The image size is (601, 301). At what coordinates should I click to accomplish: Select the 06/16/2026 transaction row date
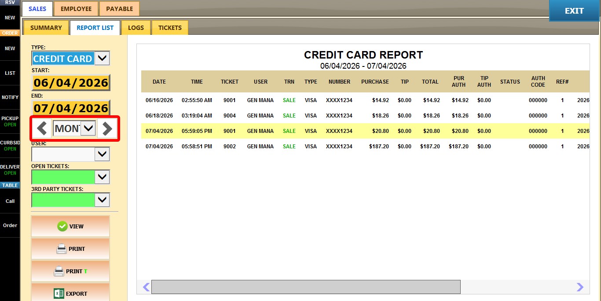tap(159, 100)
